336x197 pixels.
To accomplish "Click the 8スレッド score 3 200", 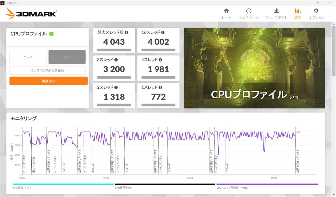I will [x=114, y=69].
